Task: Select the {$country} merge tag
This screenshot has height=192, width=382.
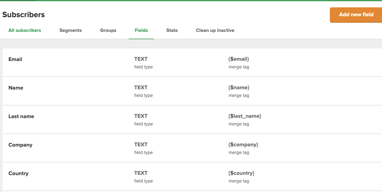Action: pos(241,173)
